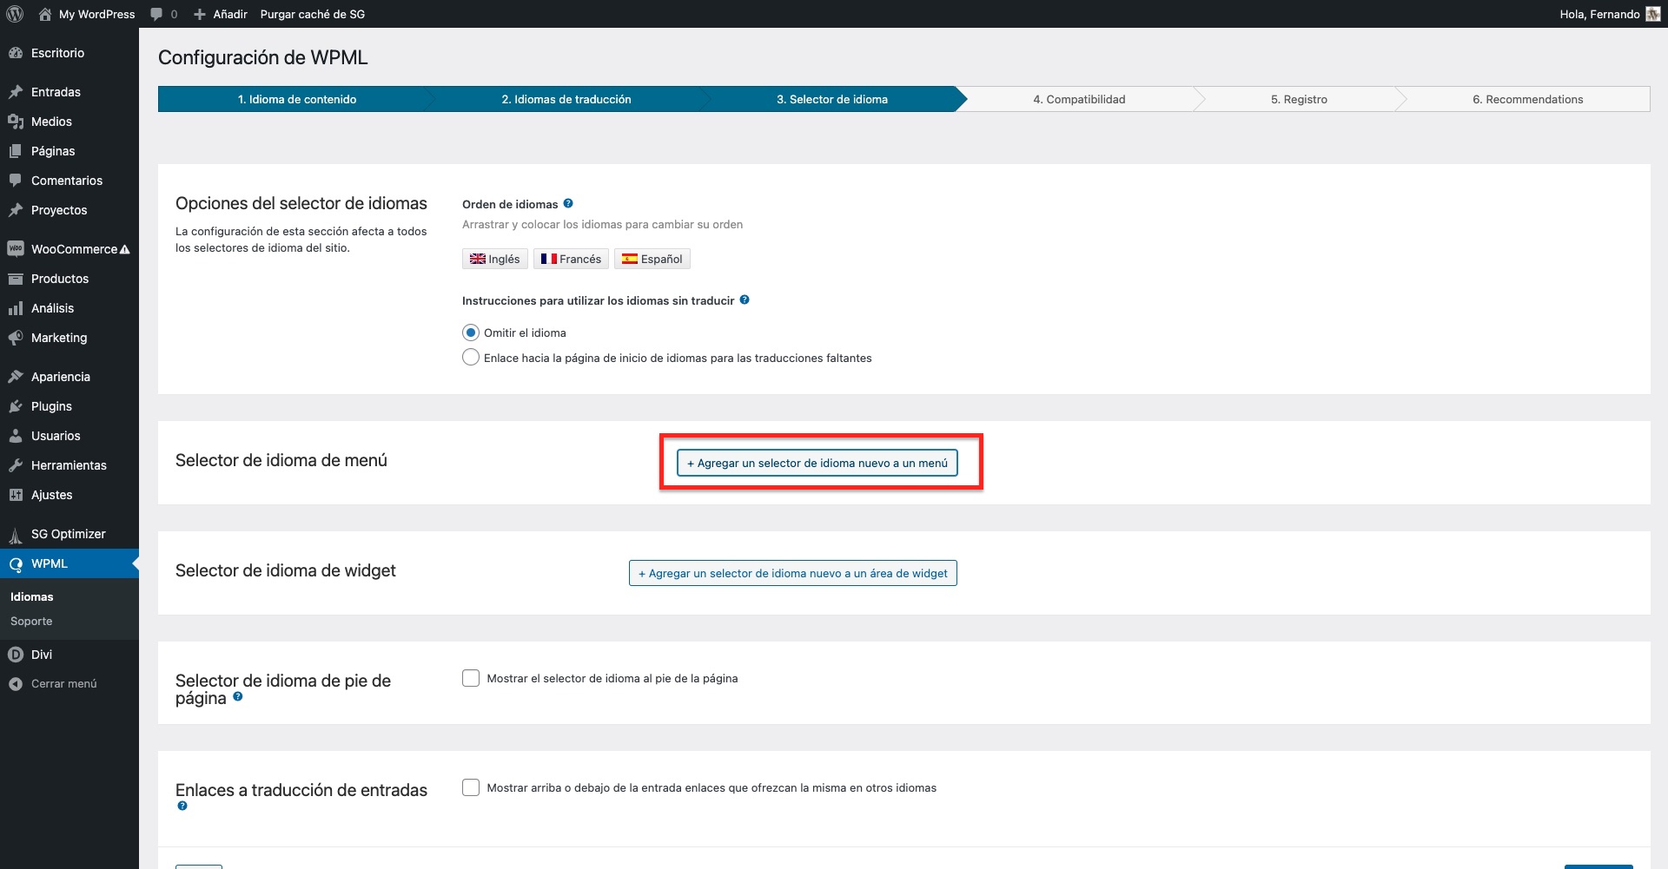The height and width of the screenshot is (869, 1668).
Task: Collapse sidebar with Cerrar menú
Action: (x=63, y=683)
